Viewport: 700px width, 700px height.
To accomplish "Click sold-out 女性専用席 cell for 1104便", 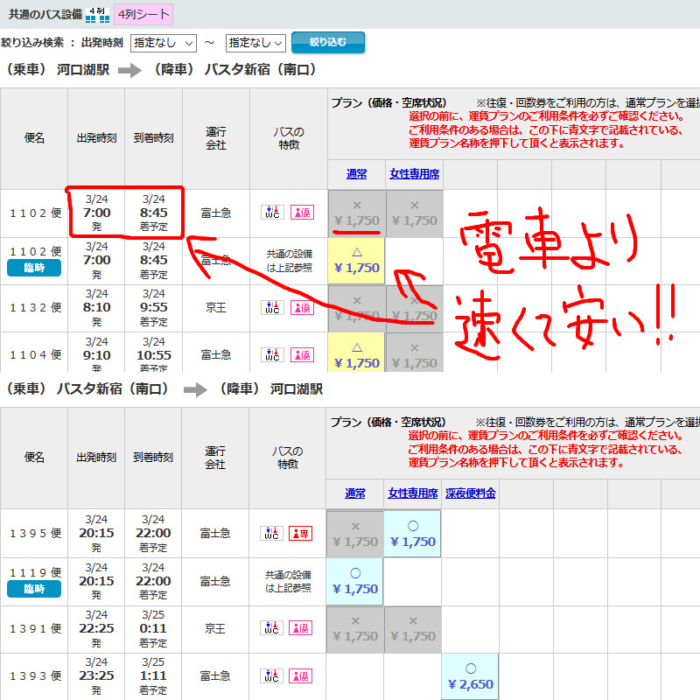I will tap(414, 353).
